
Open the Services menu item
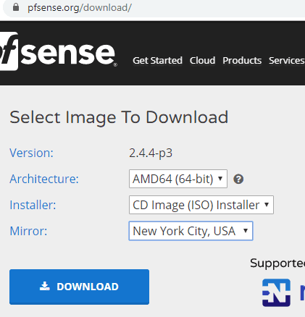287,61
